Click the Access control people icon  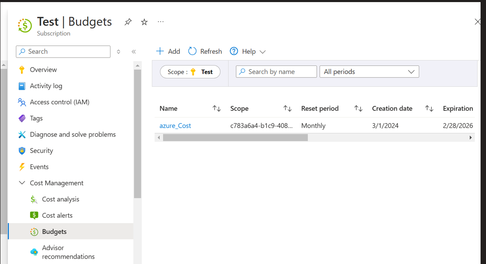click(22, 102)
